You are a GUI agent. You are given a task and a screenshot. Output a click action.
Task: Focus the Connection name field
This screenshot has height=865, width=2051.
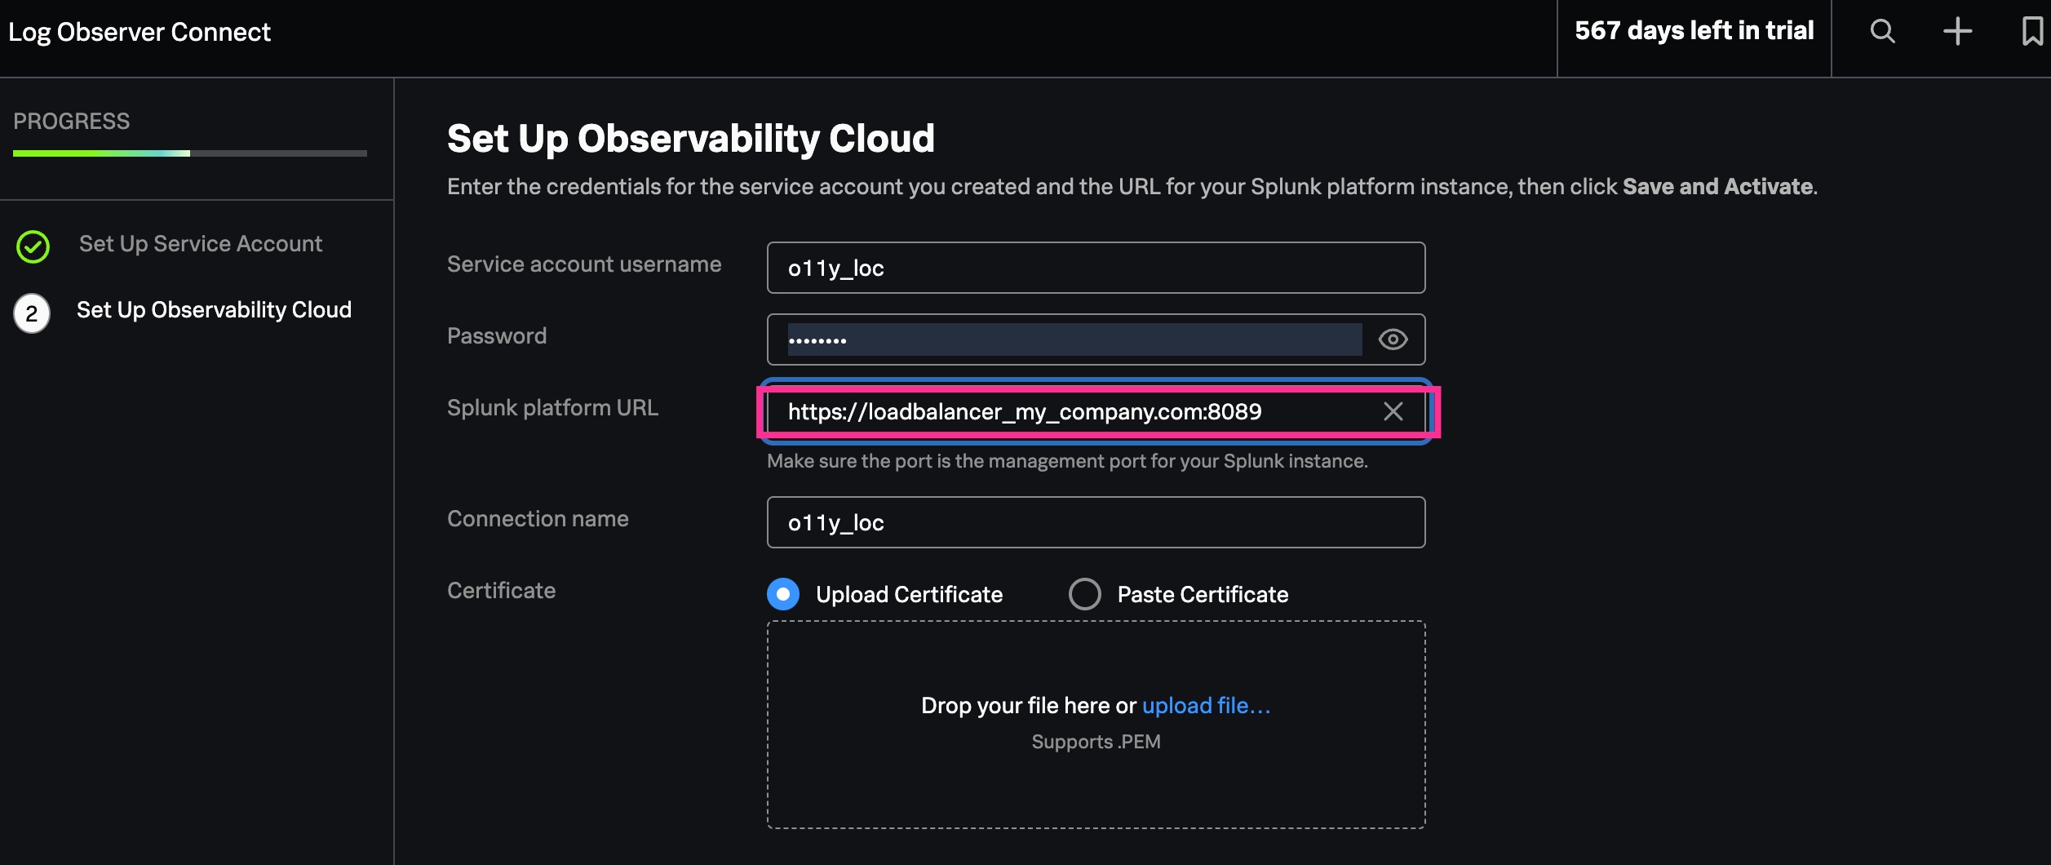pos(1096,522)
